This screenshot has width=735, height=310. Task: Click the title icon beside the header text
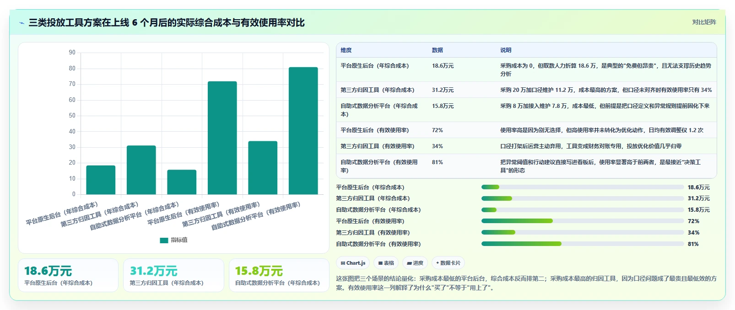[22, 23]
